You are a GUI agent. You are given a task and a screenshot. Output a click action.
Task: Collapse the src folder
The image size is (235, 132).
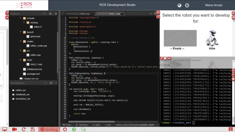(21, 51)
